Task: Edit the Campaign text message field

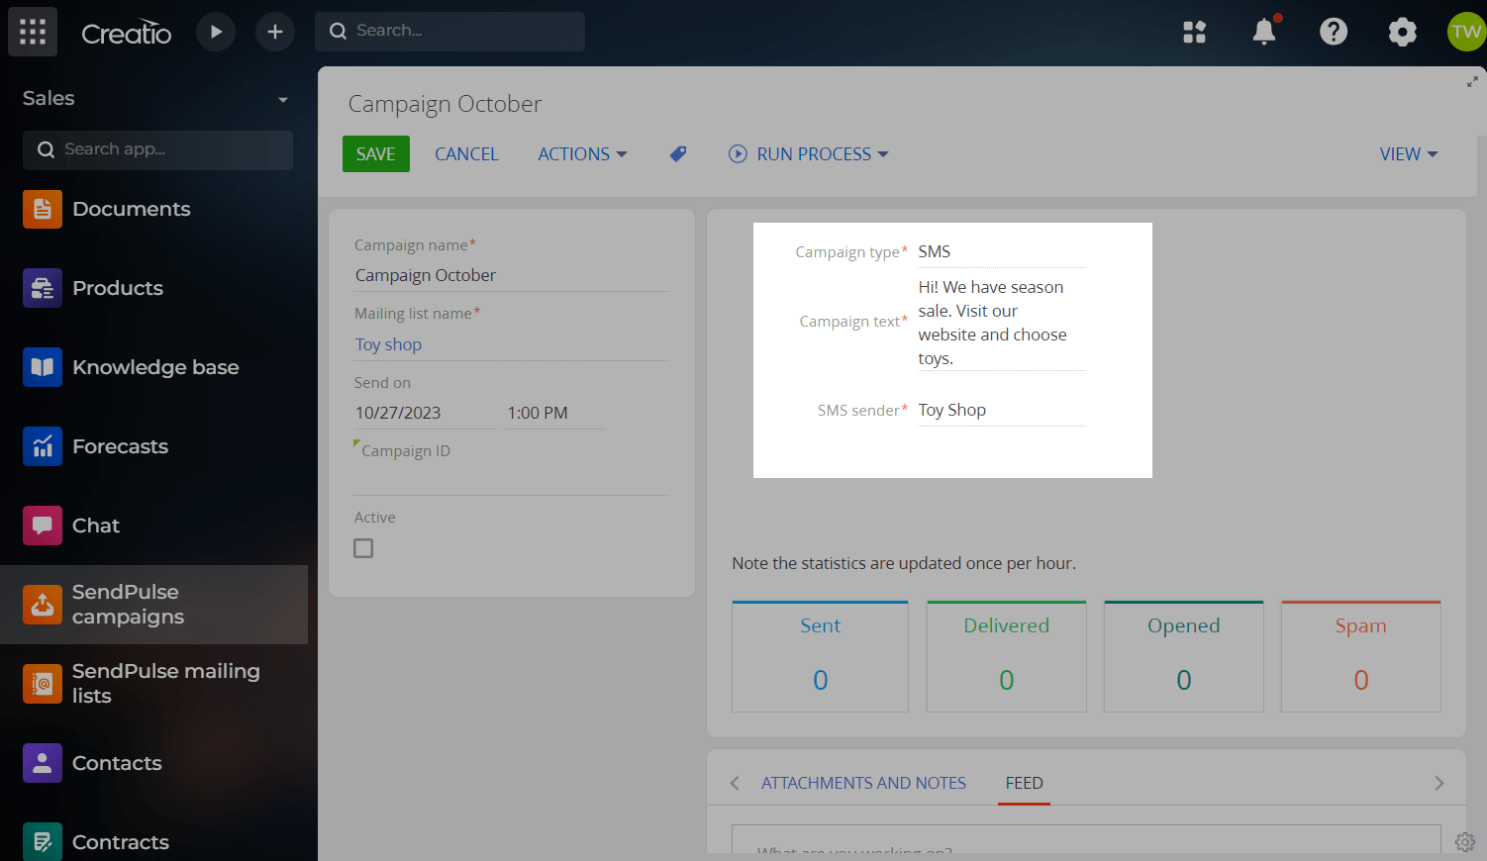Action: pyautogui.click(x=1001, y=323)
